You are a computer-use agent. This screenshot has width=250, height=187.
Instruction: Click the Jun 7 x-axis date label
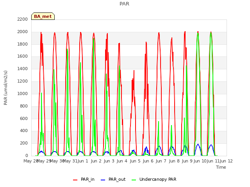click(161, 161)
